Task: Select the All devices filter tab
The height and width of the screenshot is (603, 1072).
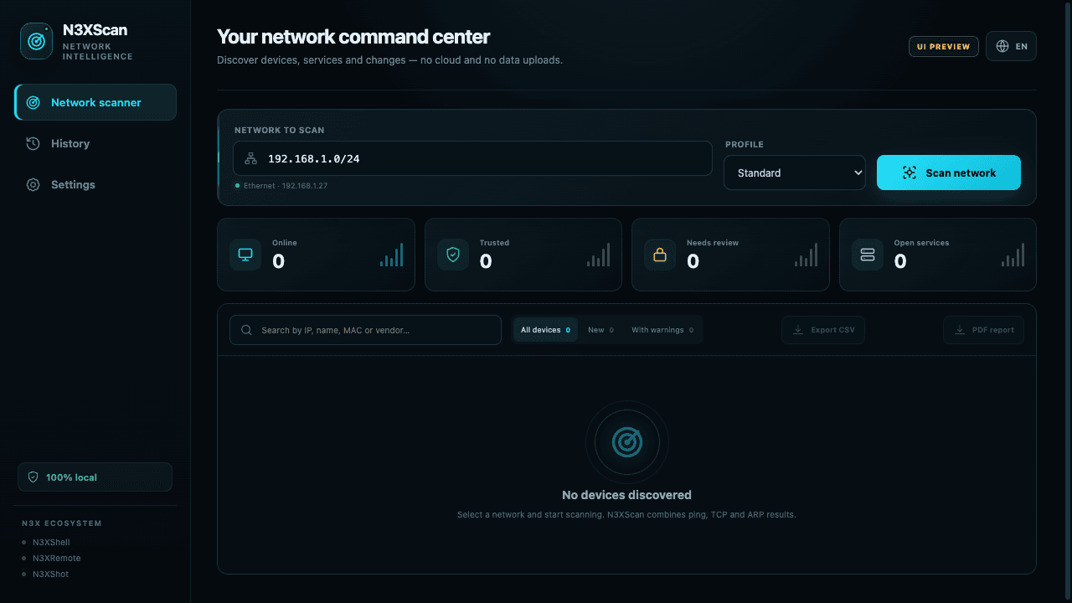Action: tap(545, 330)
